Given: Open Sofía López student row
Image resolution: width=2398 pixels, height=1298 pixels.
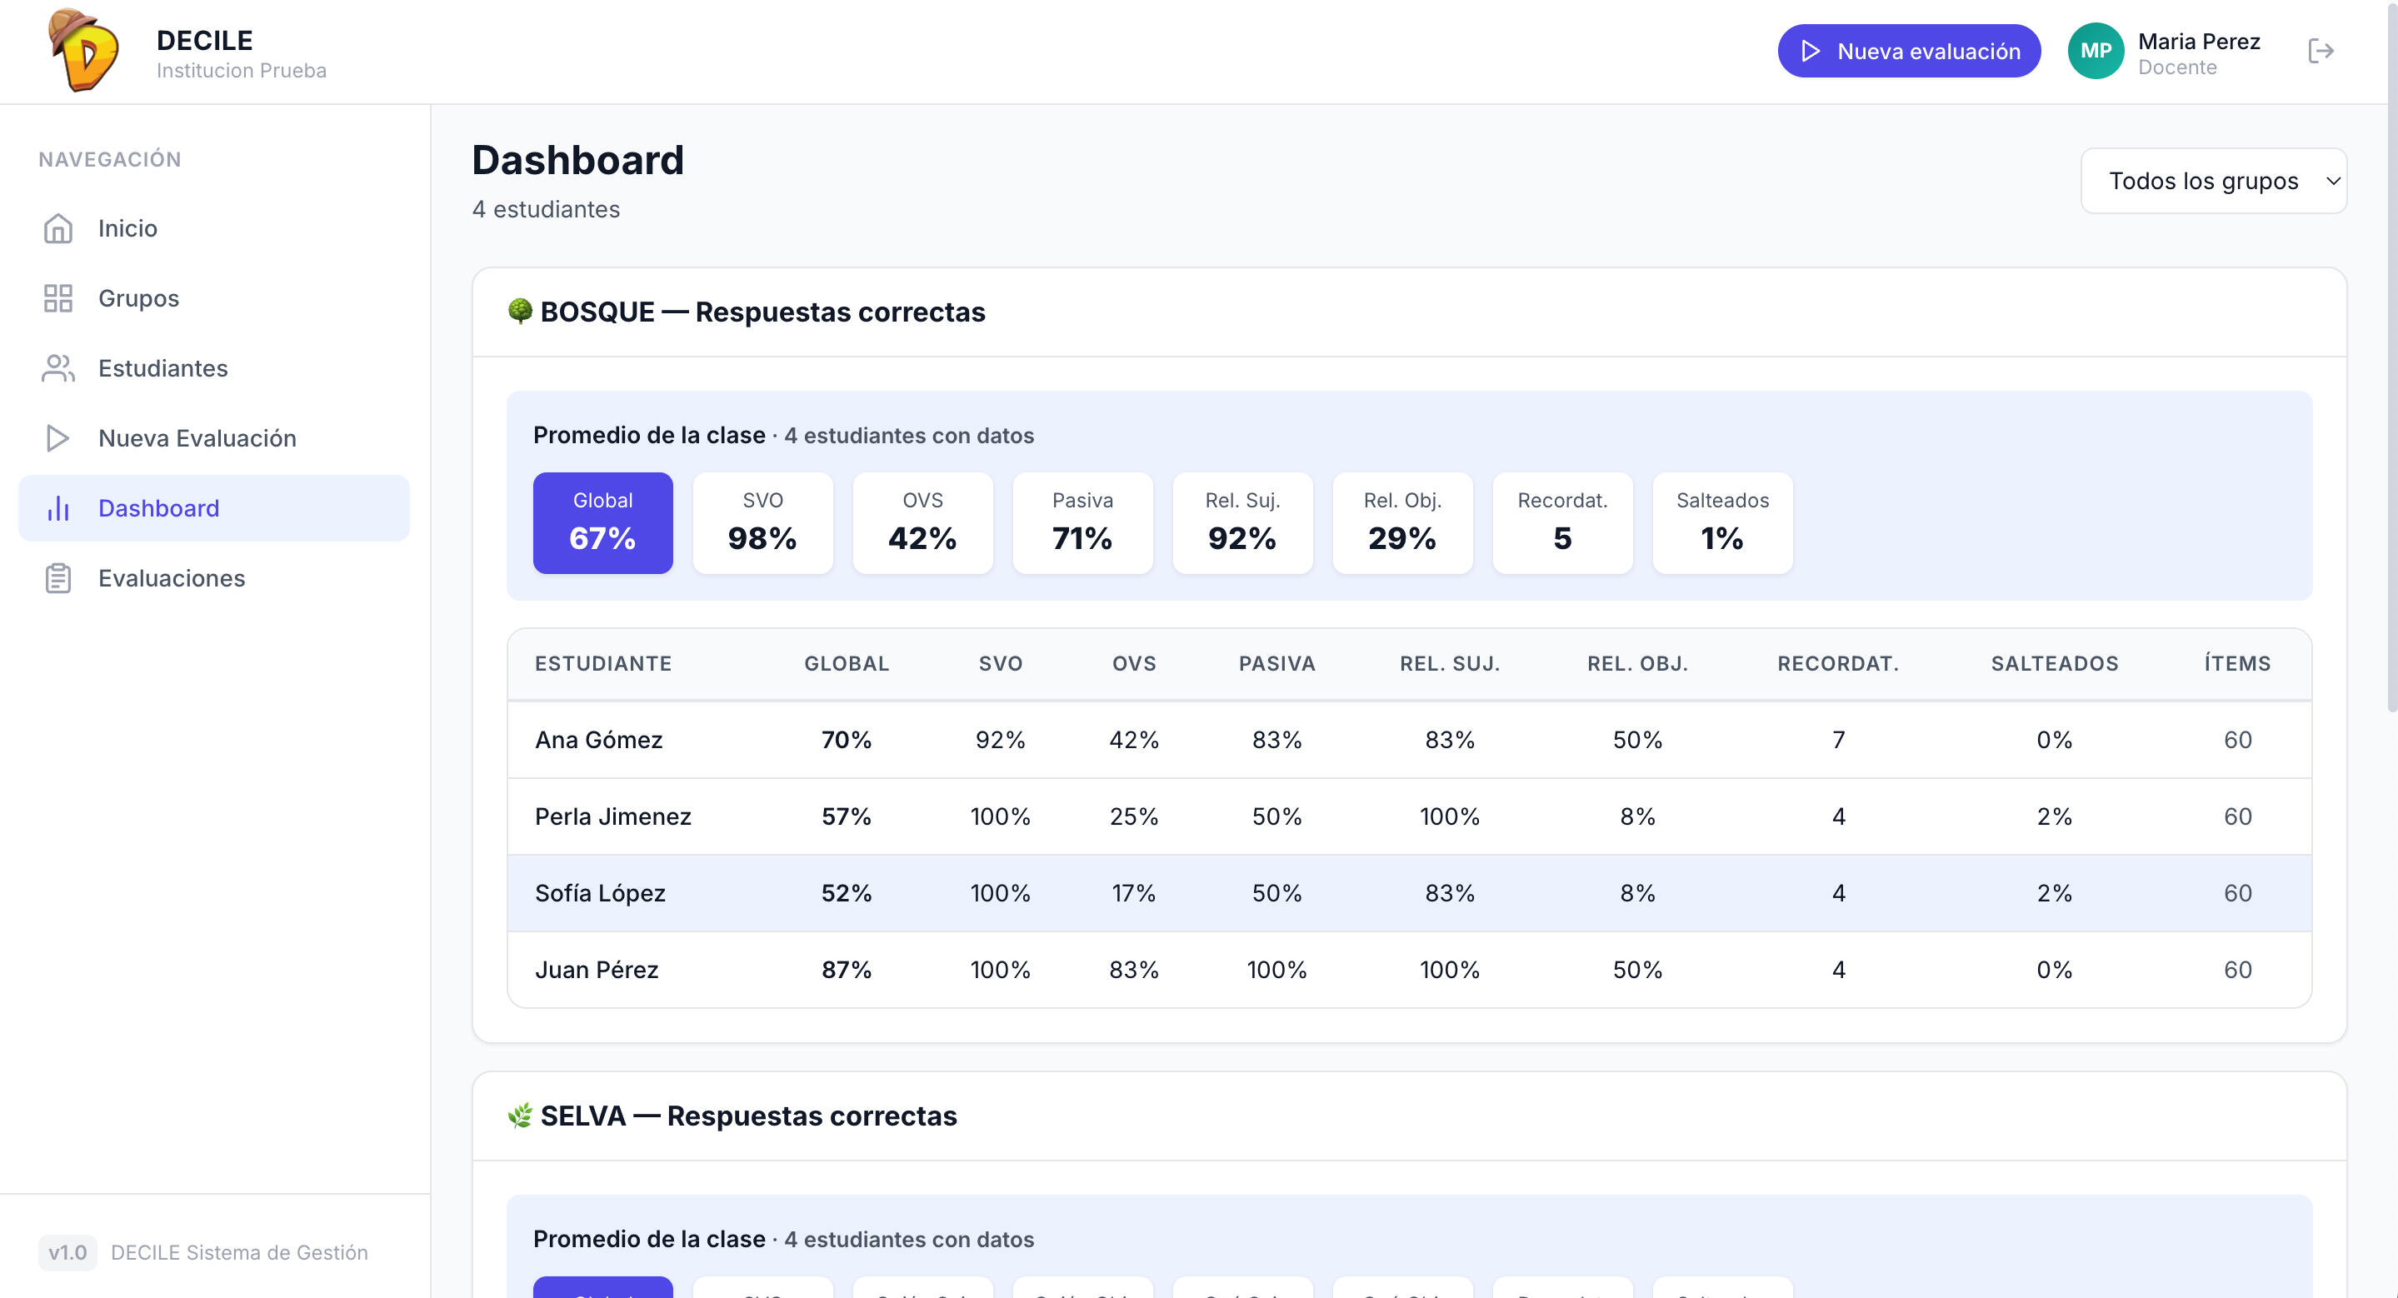Looking at the screenshot, I should [1409, 893].
